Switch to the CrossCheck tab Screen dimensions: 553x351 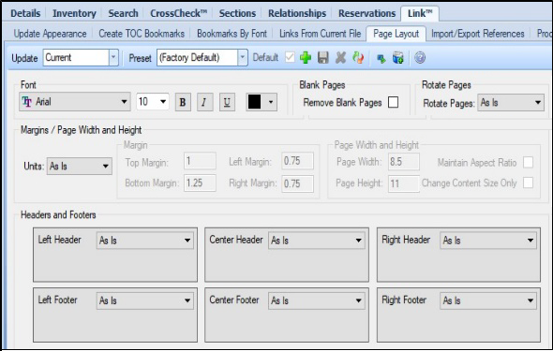179,13
